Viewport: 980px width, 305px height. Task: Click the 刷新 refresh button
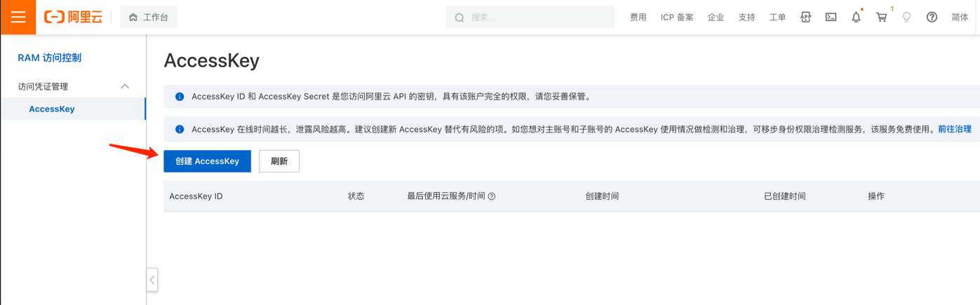click(279, 161)
